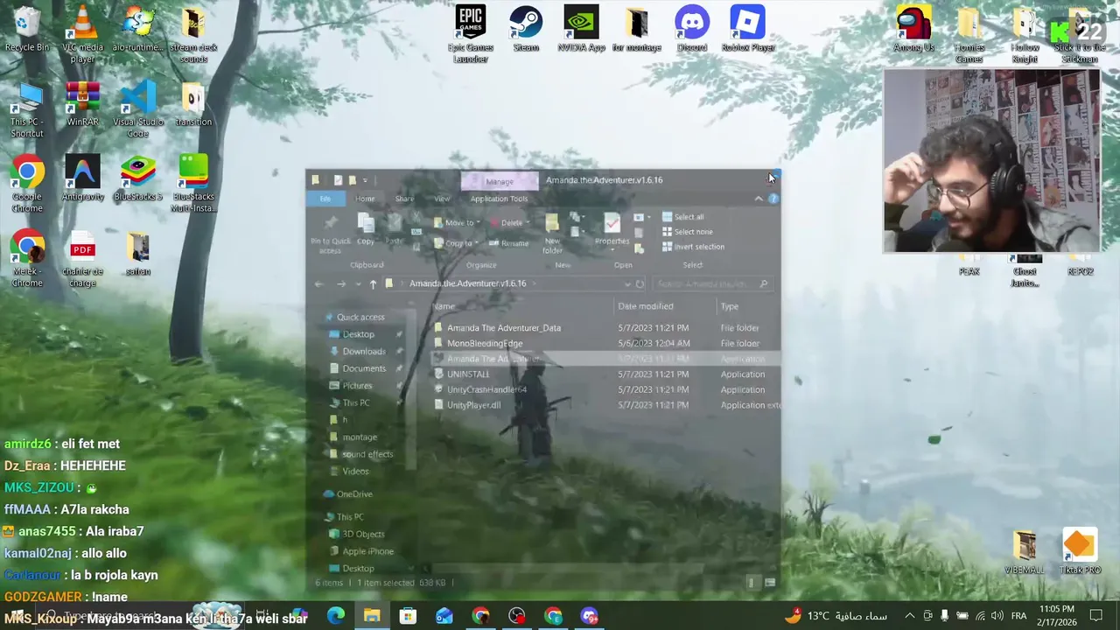Open the VIBEMALL desktop icon

(1025, 551)
